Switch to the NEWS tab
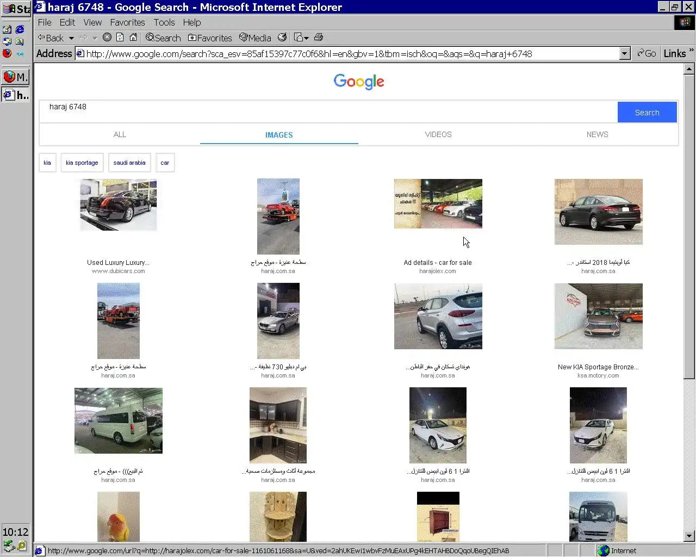 pyautogui.click(x=597, y=134)
